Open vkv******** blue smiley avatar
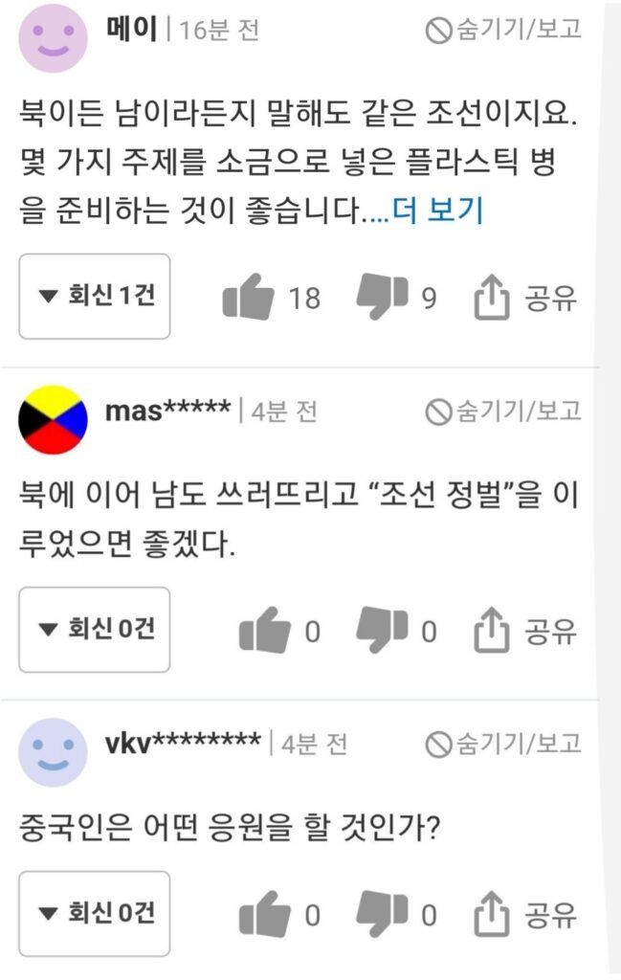 tap(53, 752)
